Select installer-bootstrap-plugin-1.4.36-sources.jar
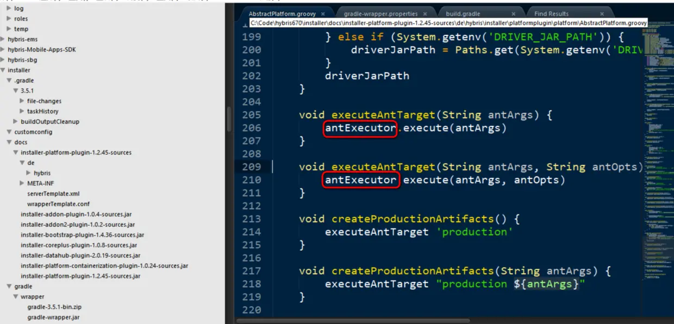The width and height of the screenshot is (674, 324). 82,235
